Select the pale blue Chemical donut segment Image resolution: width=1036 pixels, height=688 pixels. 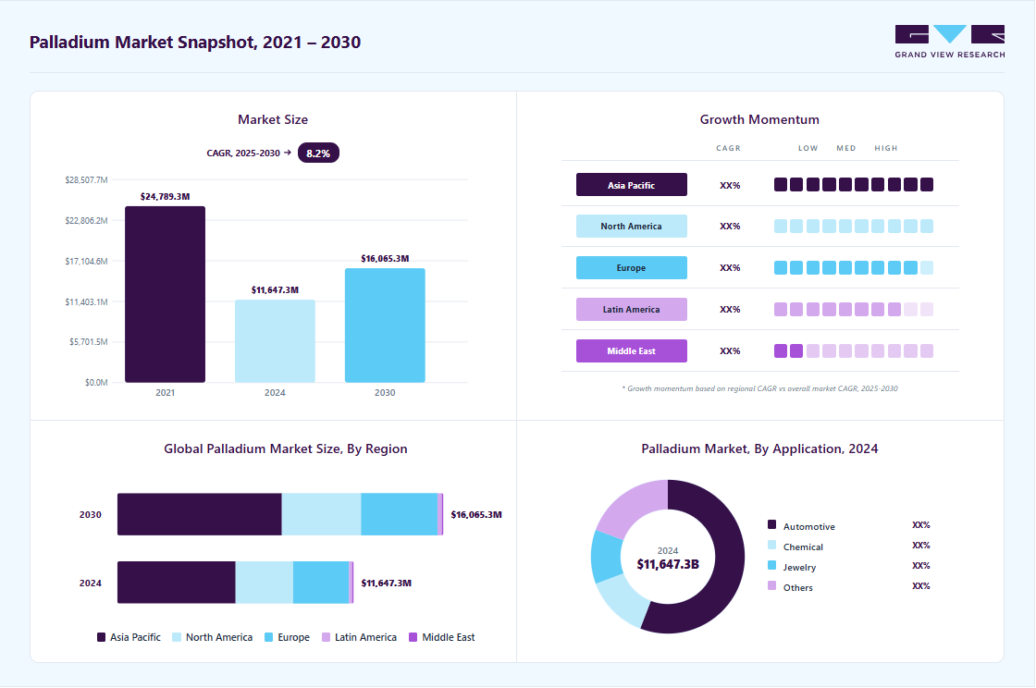pyautogui.click(x=623, y=601)
